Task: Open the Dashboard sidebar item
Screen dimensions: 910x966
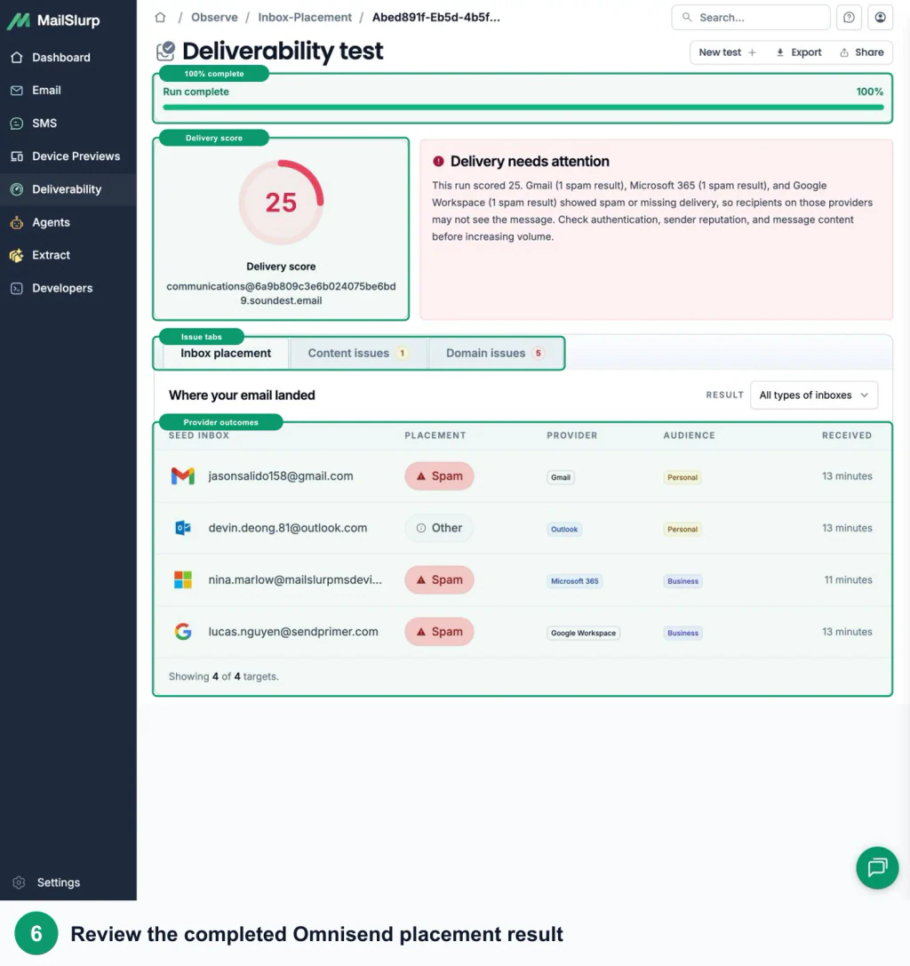Action: (x=68, y=57)
